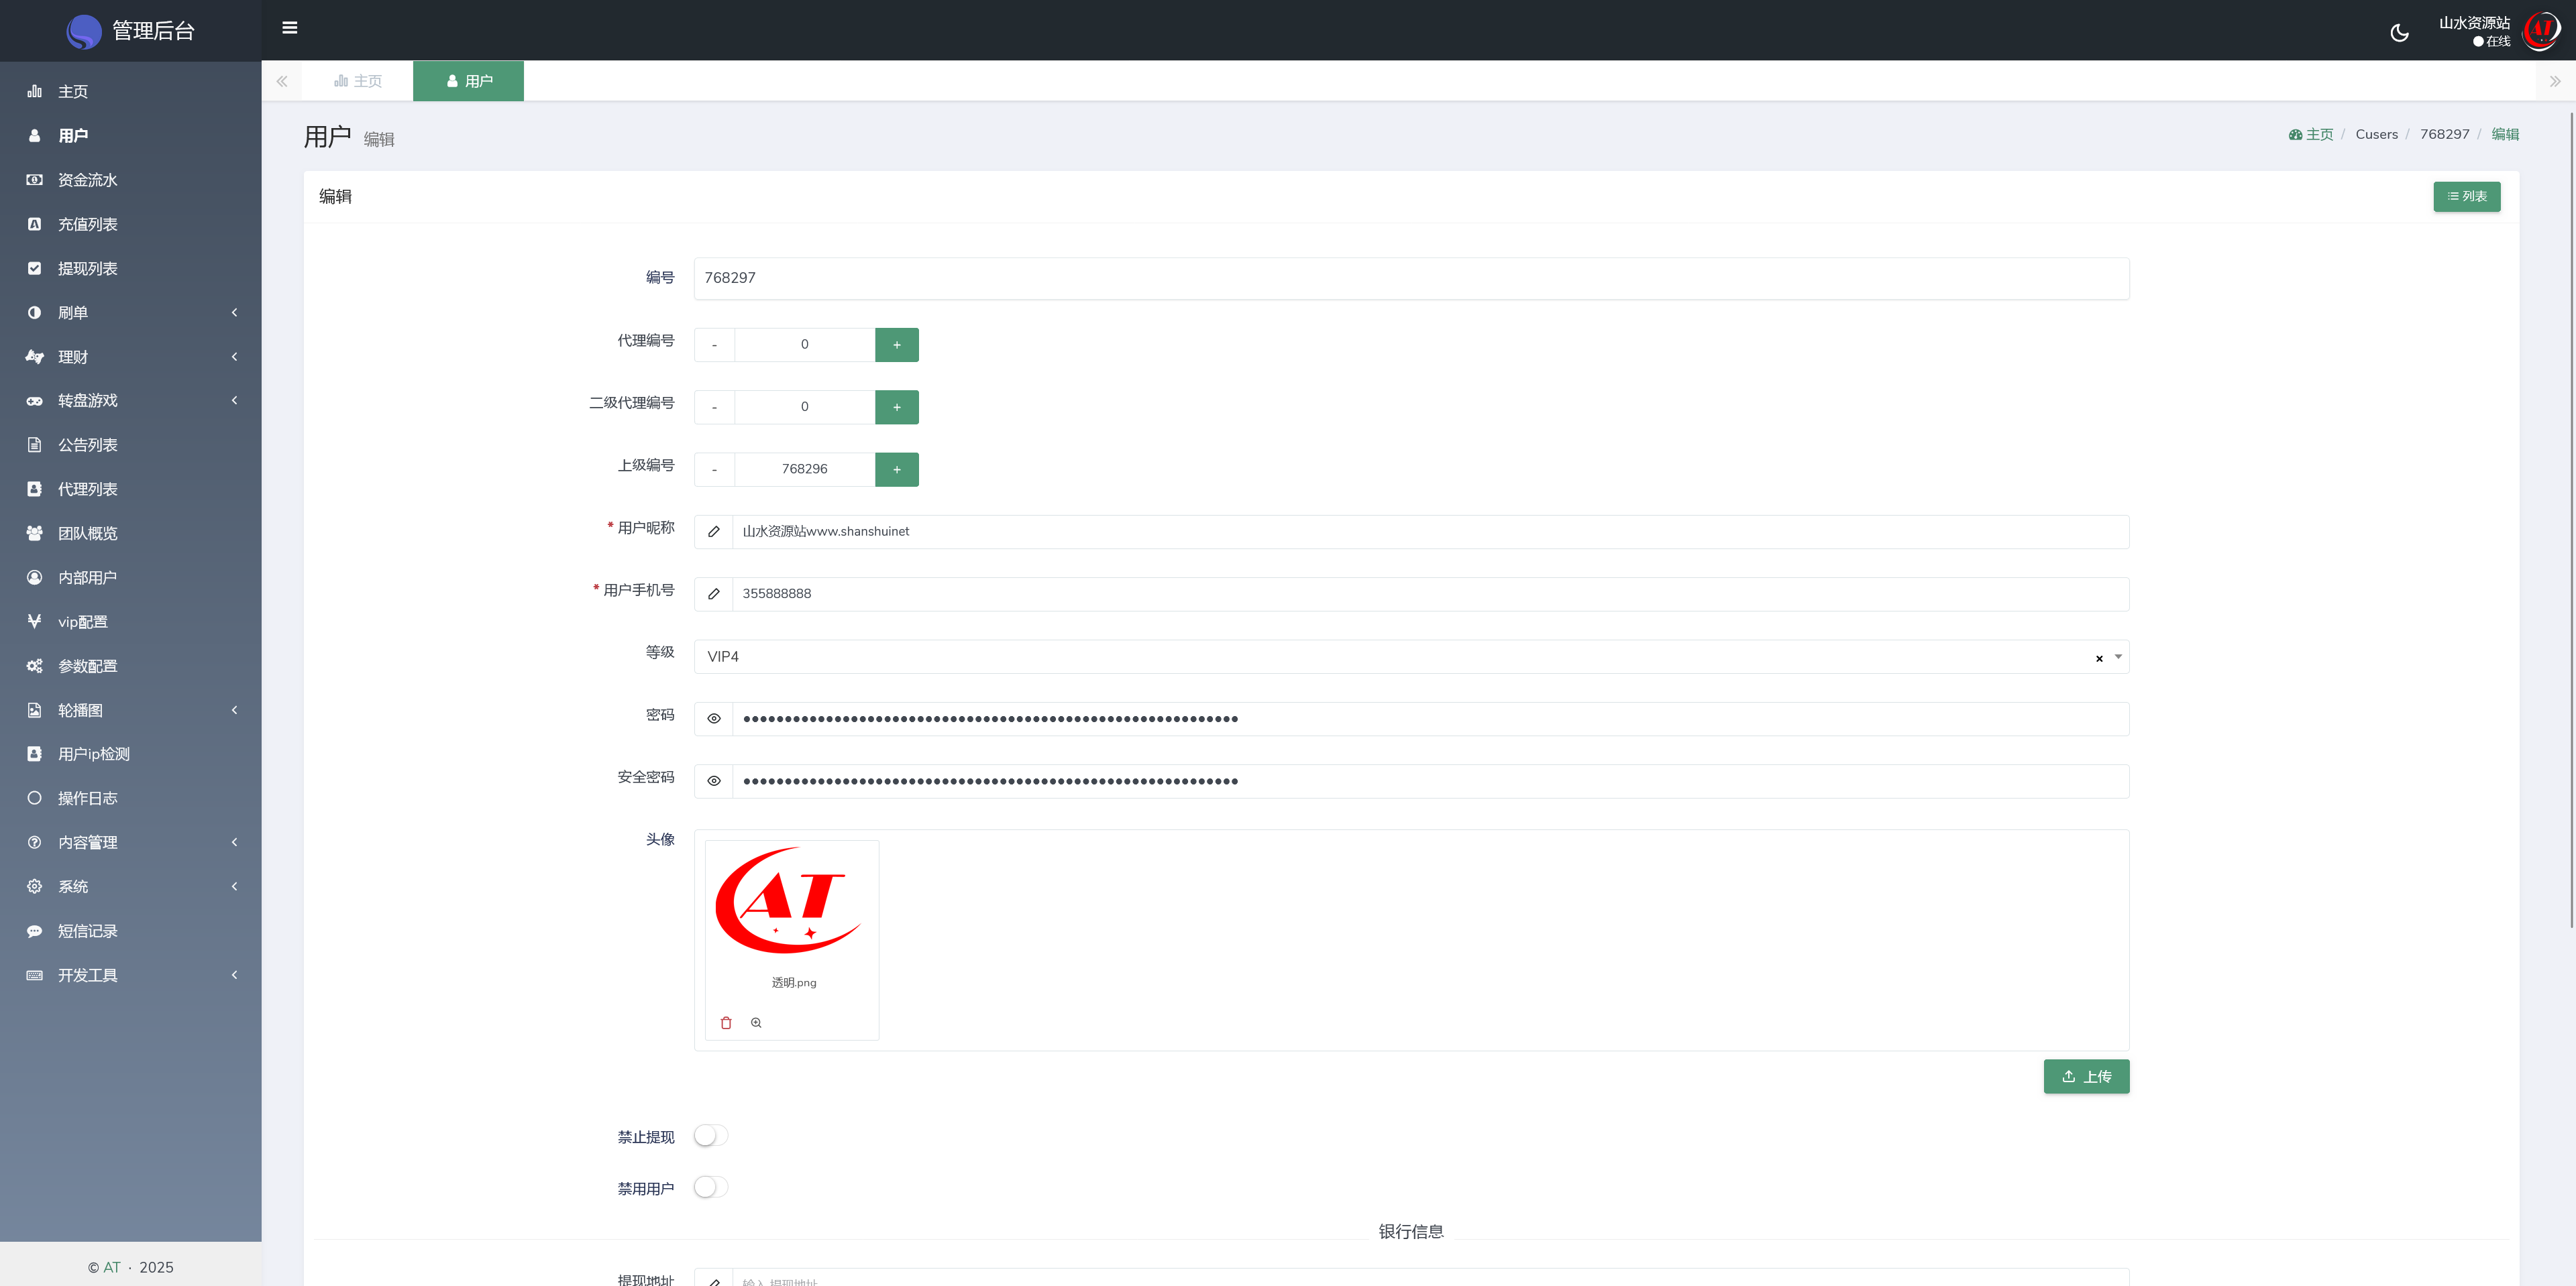Open the vip配置 sidebar item

[82, 622]
